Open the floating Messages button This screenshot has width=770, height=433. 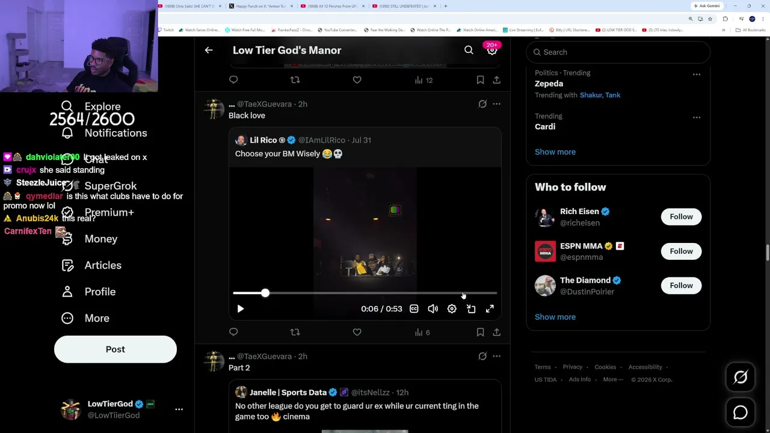(741, 413)
